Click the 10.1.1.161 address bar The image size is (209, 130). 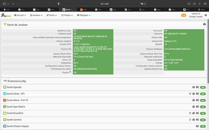pos(104,4)
